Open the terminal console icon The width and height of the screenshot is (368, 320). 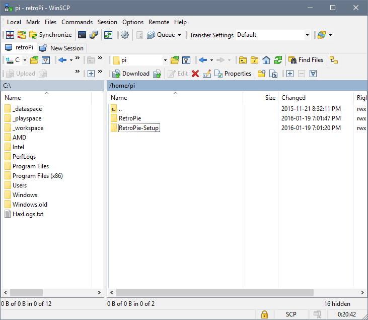coord(82,35)
